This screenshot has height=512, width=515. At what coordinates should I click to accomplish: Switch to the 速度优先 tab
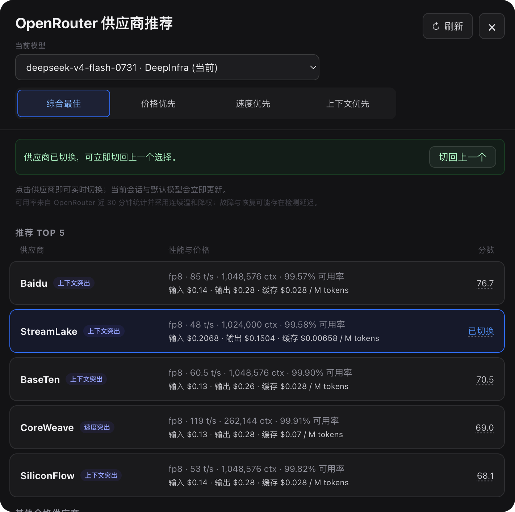[x=253, y=103]
